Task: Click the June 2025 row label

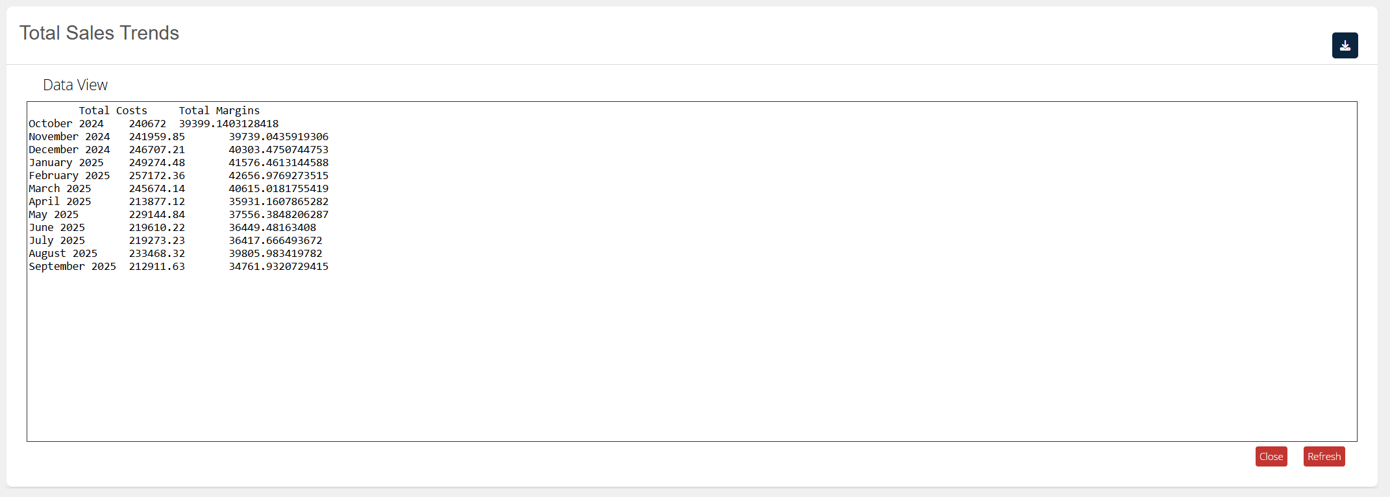Action: point(57,228)
